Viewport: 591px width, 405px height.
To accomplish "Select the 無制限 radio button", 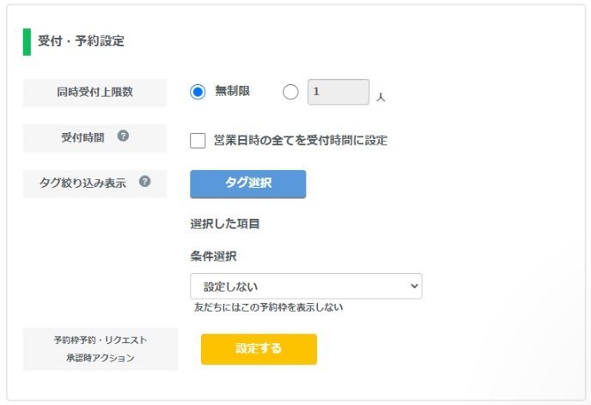I will click(198, 92).
